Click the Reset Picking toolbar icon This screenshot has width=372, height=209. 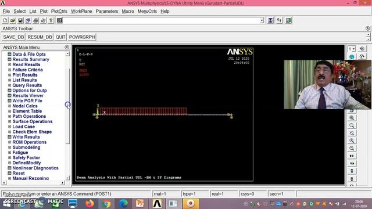[279, 20]
